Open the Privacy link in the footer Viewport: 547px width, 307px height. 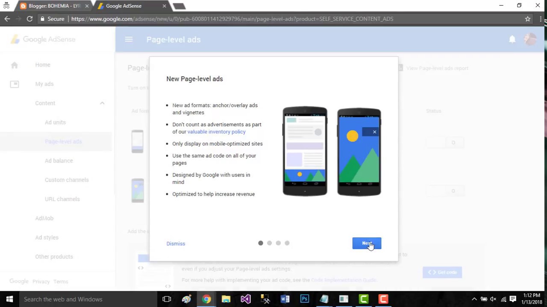(x=41, y=281)
